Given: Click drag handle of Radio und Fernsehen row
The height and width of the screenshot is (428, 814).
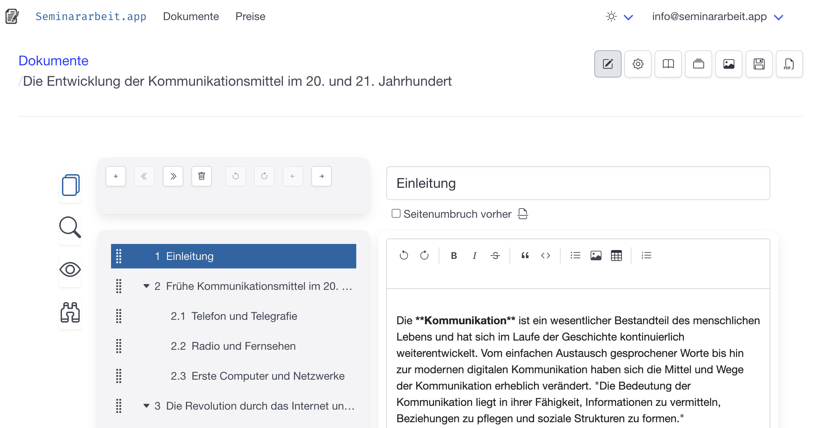Looking at the screenshot, I should (x=119, y=346).
